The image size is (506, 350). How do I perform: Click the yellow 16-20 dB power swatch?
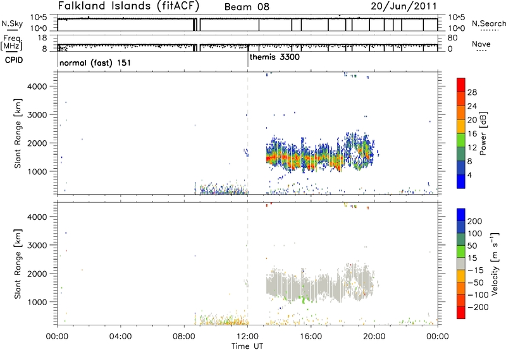coord(461,126)
